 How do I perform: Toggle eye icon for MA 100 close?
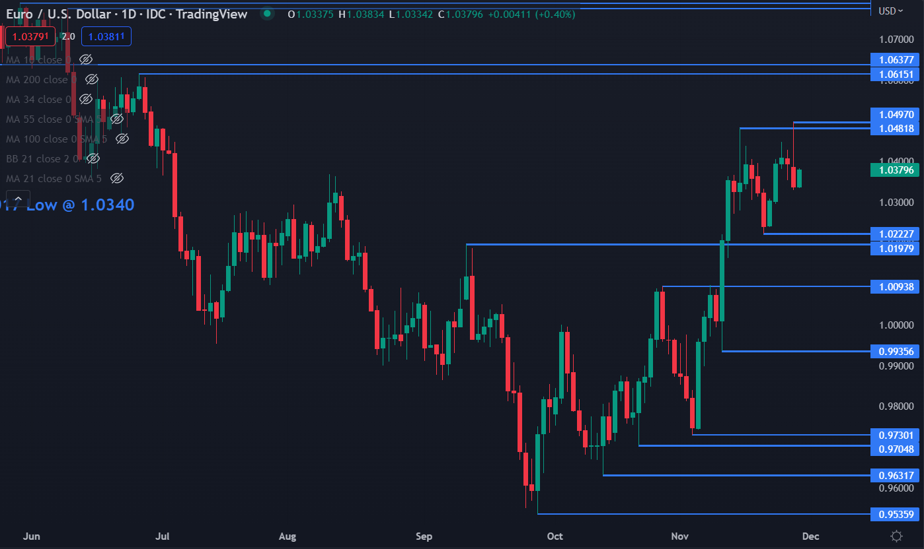click(122, 139)
